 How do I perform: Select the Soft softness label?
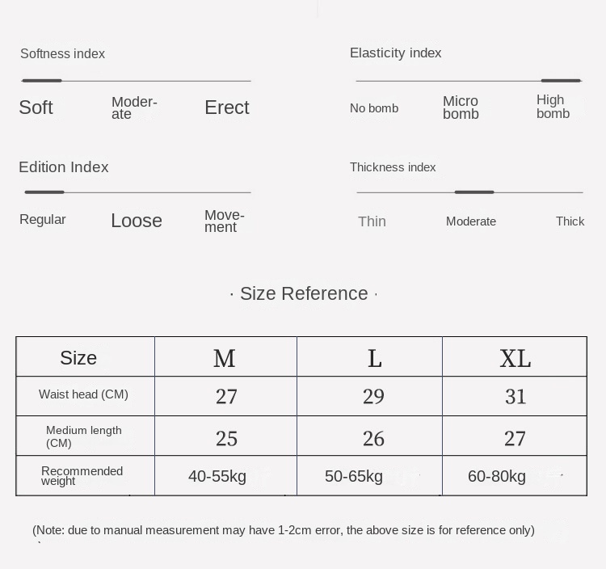click(36, 107)
